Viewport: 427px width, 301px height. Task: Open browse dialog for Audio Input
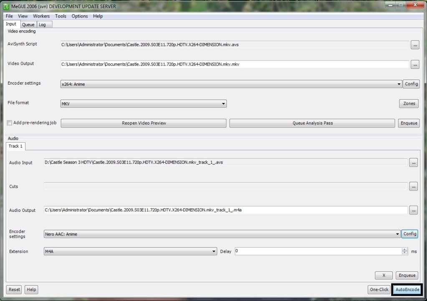[x=413, y=163]
